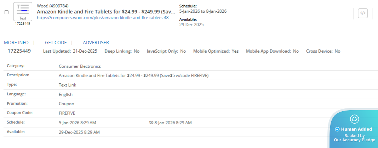Click link ID 17225449 under the thumbnail
378x148 pixels.
coord(23,24)
